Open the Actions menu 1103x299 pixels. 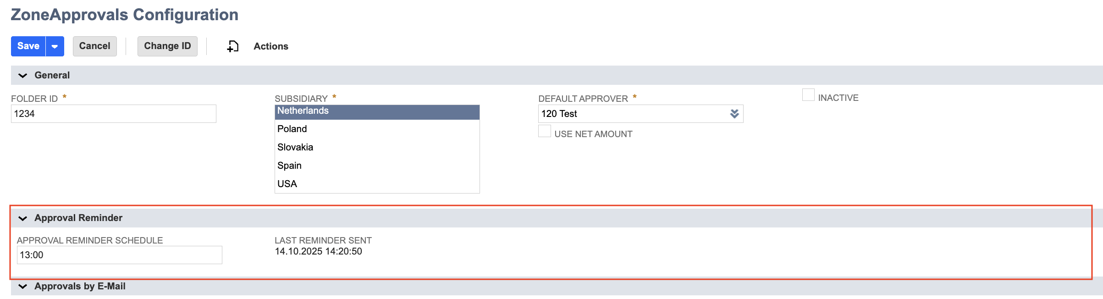click(x=271, y=46)
